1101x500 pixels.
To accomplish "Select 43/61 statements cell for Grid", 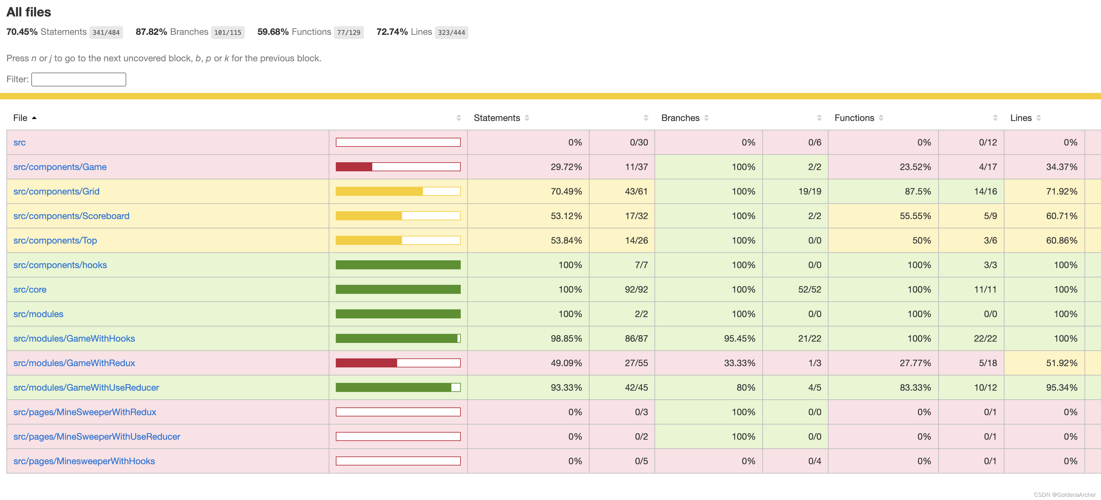I will [622, 191].
